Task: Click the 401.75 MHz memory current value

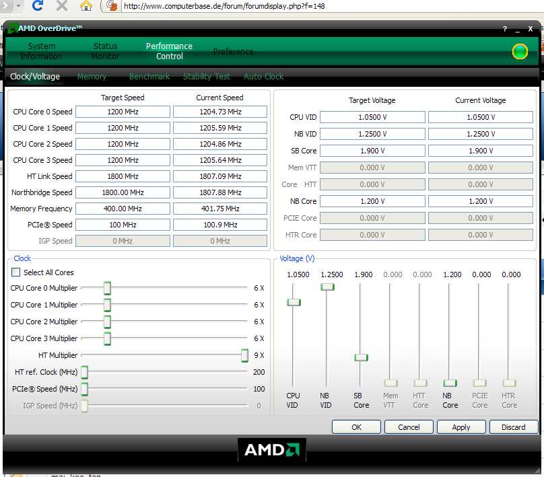Action: pos(220,209)
